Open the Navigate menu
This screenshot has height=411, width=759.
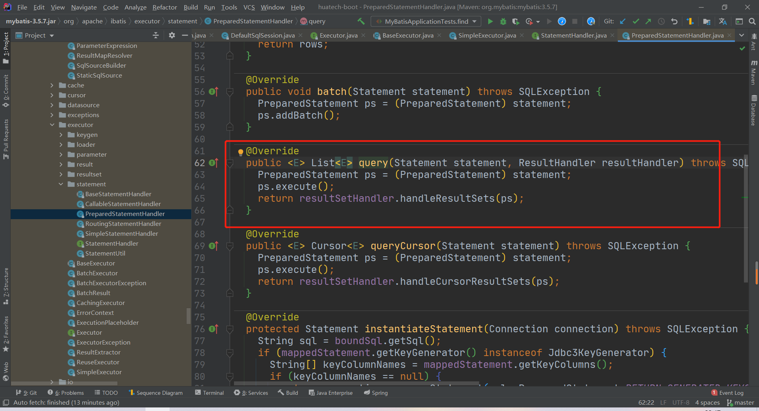(x=84, y=7)
